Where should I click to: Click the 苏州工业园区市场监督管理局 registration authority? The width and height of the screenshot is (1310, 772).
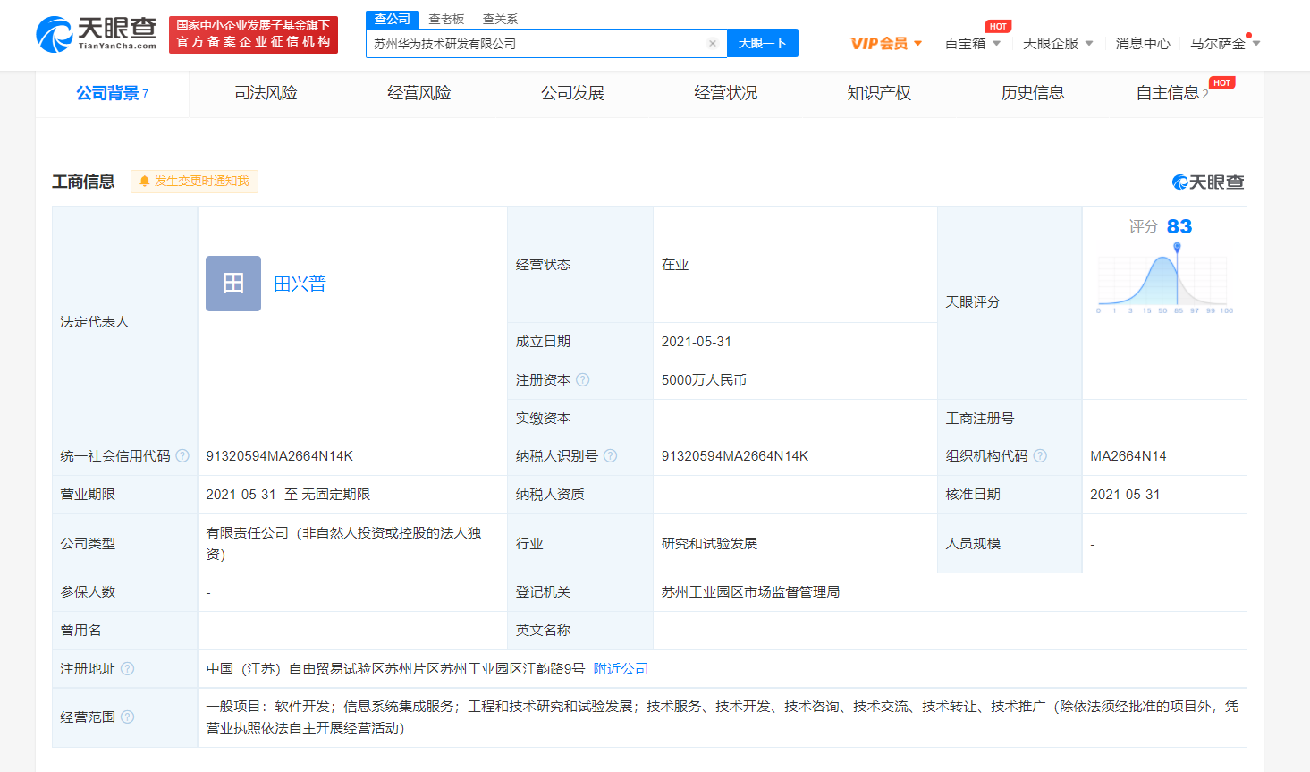750,592
